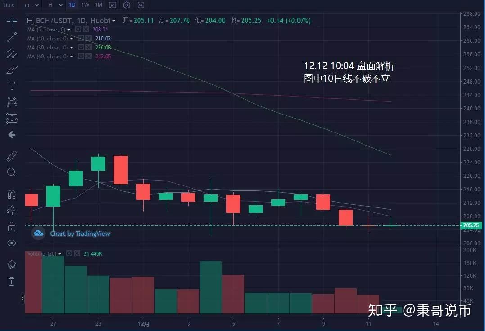
Task: Expand Volume (20) dropdown arrow
Action: [x=60, y=254]
